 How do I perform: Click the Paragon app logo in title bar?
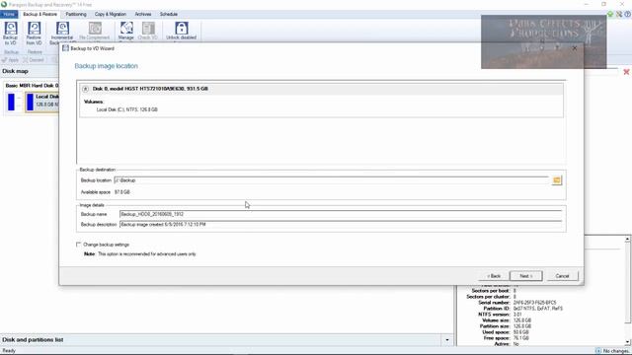[4, 4]
